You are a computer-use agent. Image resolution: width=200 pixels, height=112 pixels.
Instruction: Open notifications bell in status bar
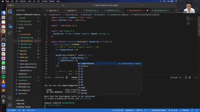tap(197, 110)
